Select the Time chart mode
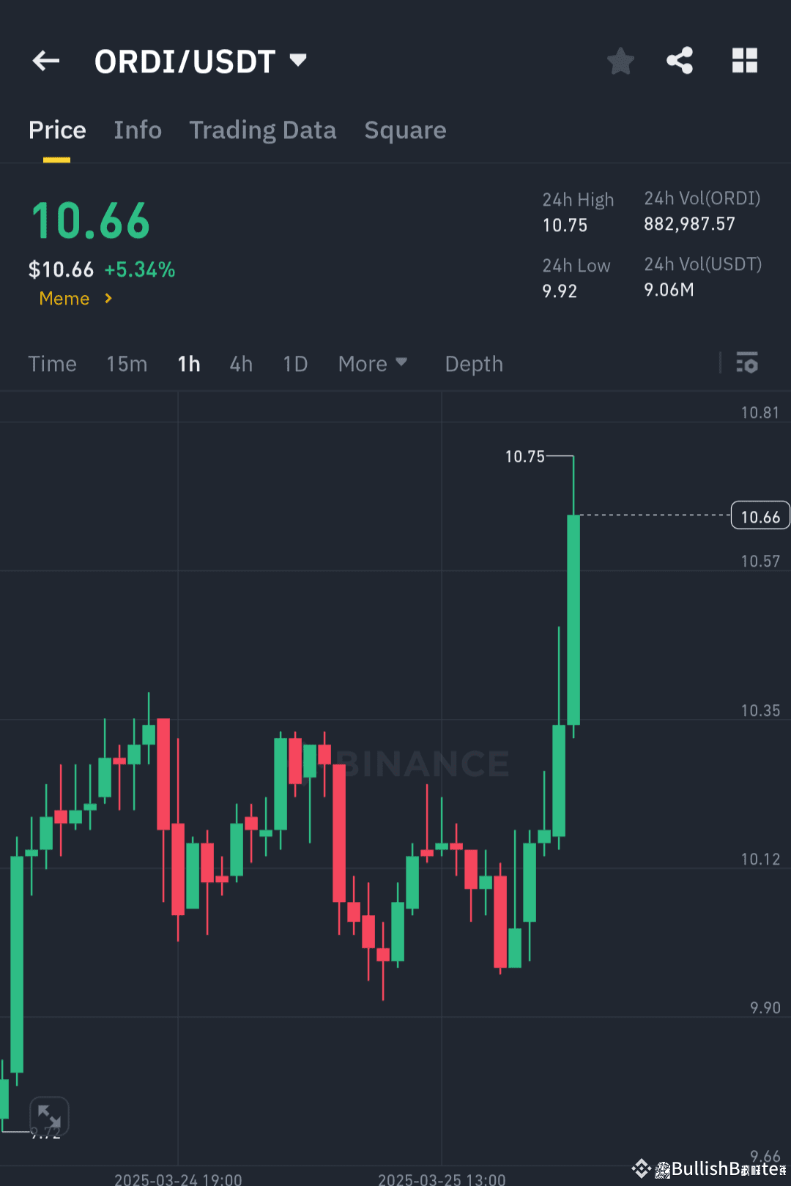The image size is (791, 1186). pyautogui.click(x=52, y=364)
